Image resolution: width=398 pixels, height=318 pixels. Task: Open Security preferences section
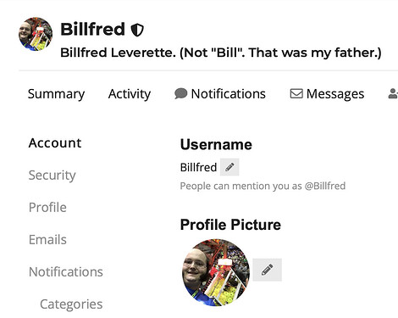pos(53,176)
